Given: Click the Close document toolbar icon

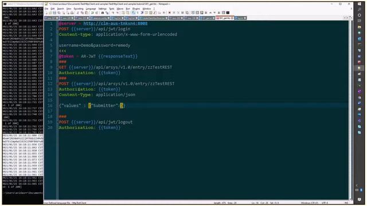Looking at the screenshot, I should 64,13.
